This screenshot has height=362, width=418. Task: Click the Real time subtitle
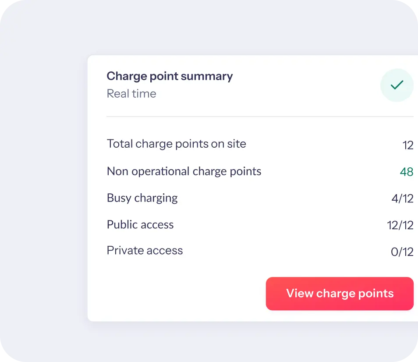131,93
